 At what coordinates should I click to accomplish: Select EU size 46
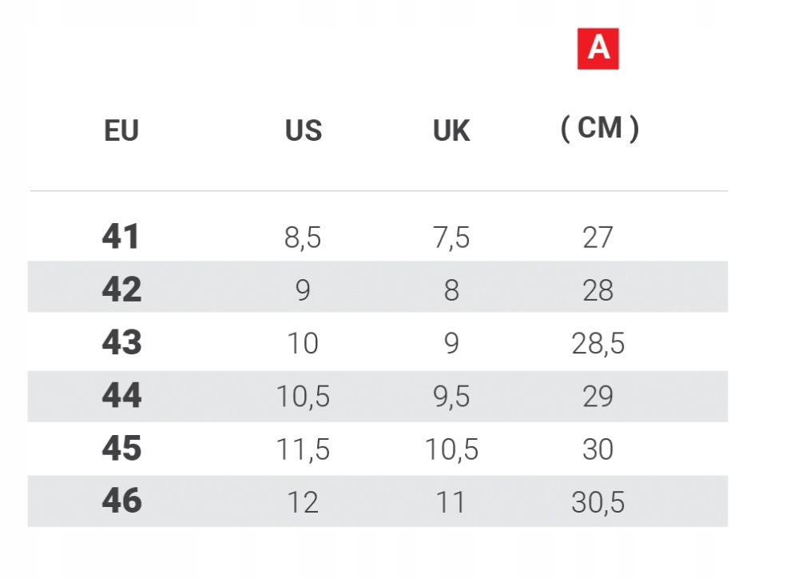pyautogui.click(x=121, y=501)
